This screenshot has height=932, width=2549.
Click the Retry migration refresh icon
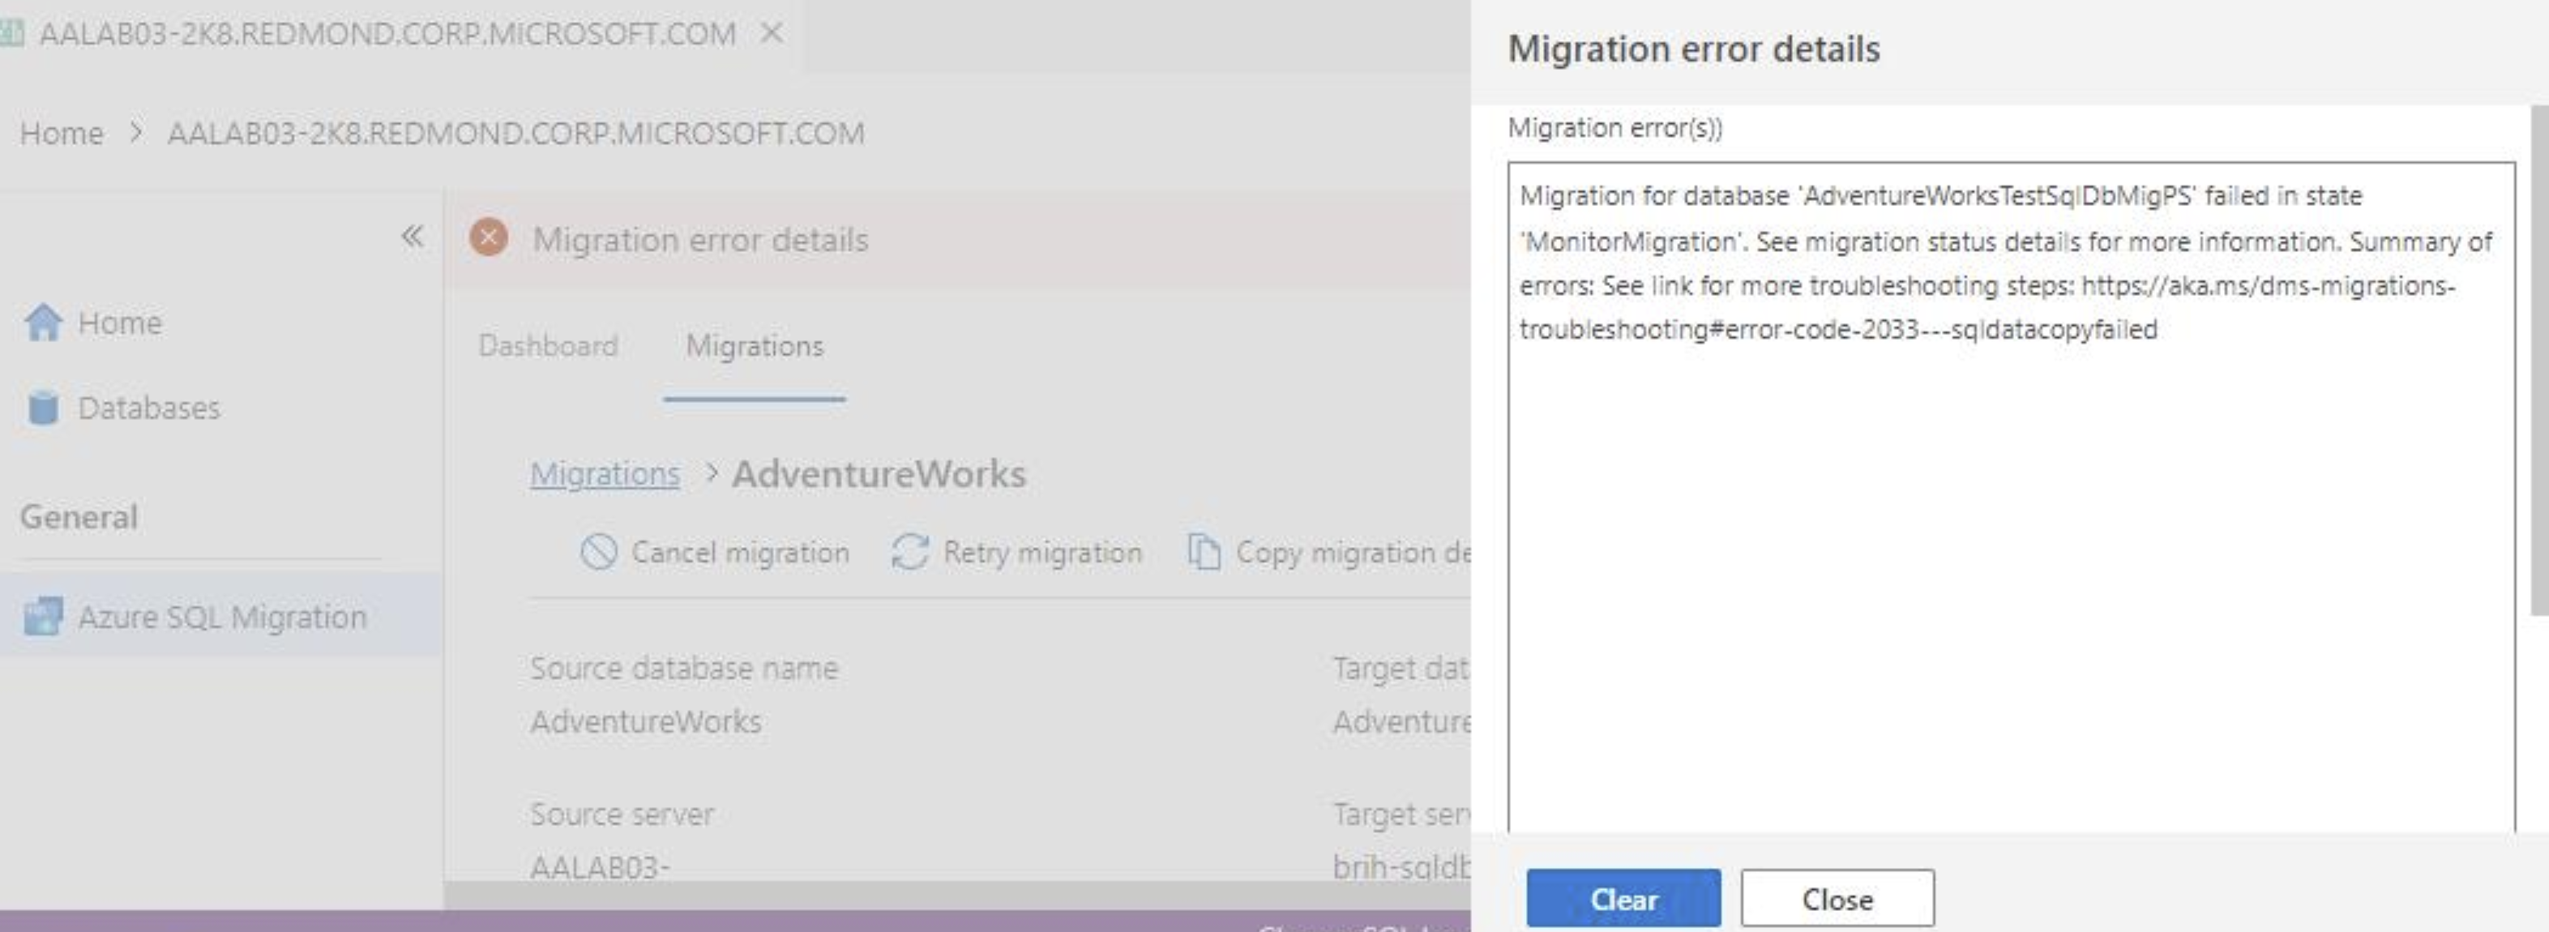pos(909,552)
